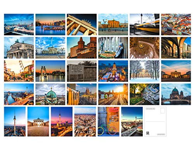Viewport: 194px width, 149px height.
Task: Open the Berlin Cathedral with bridge postcard
Action: (176, 94)
